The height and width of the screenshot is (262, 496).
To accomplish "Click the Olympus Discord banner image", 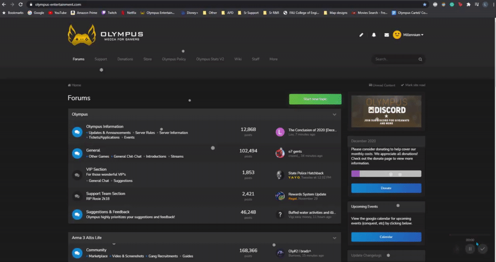I will (x=386, y=111).
